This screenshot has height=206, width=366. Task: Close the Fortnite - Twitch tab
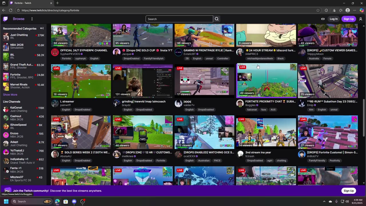[x=51, y=3]
